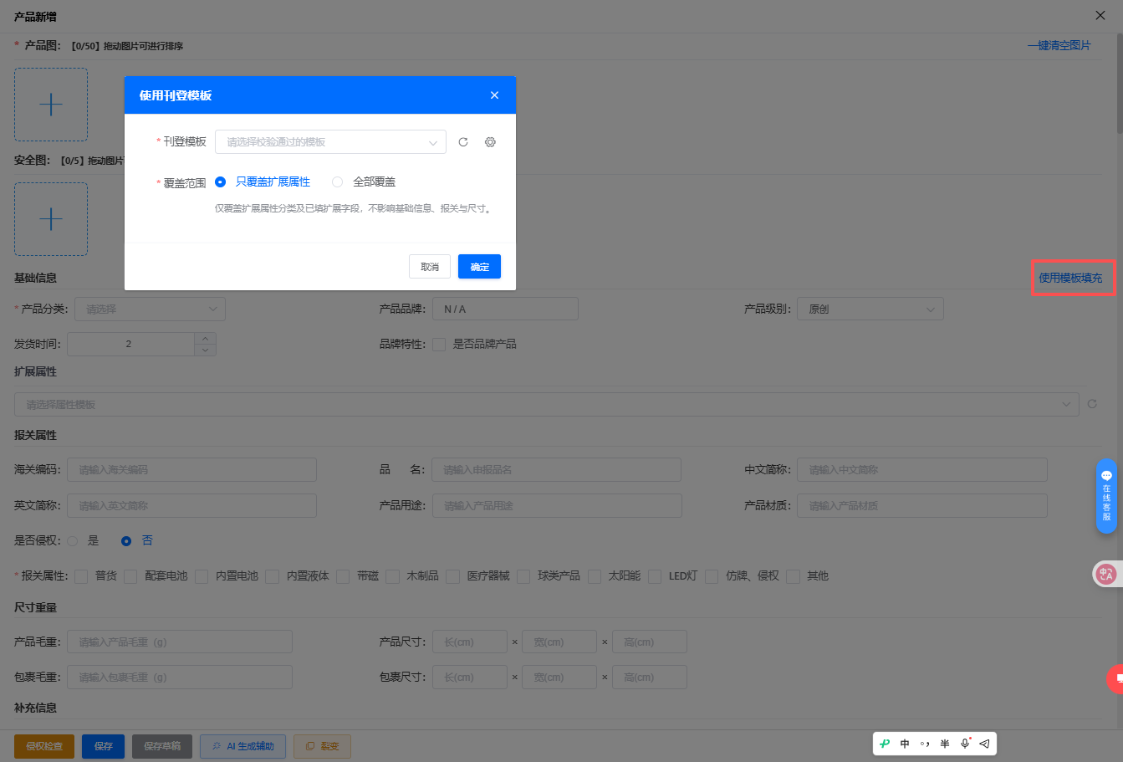The image size is (1123, 762).
Task: Check the 其他 checkbox
Action: (x=793, y=576)
